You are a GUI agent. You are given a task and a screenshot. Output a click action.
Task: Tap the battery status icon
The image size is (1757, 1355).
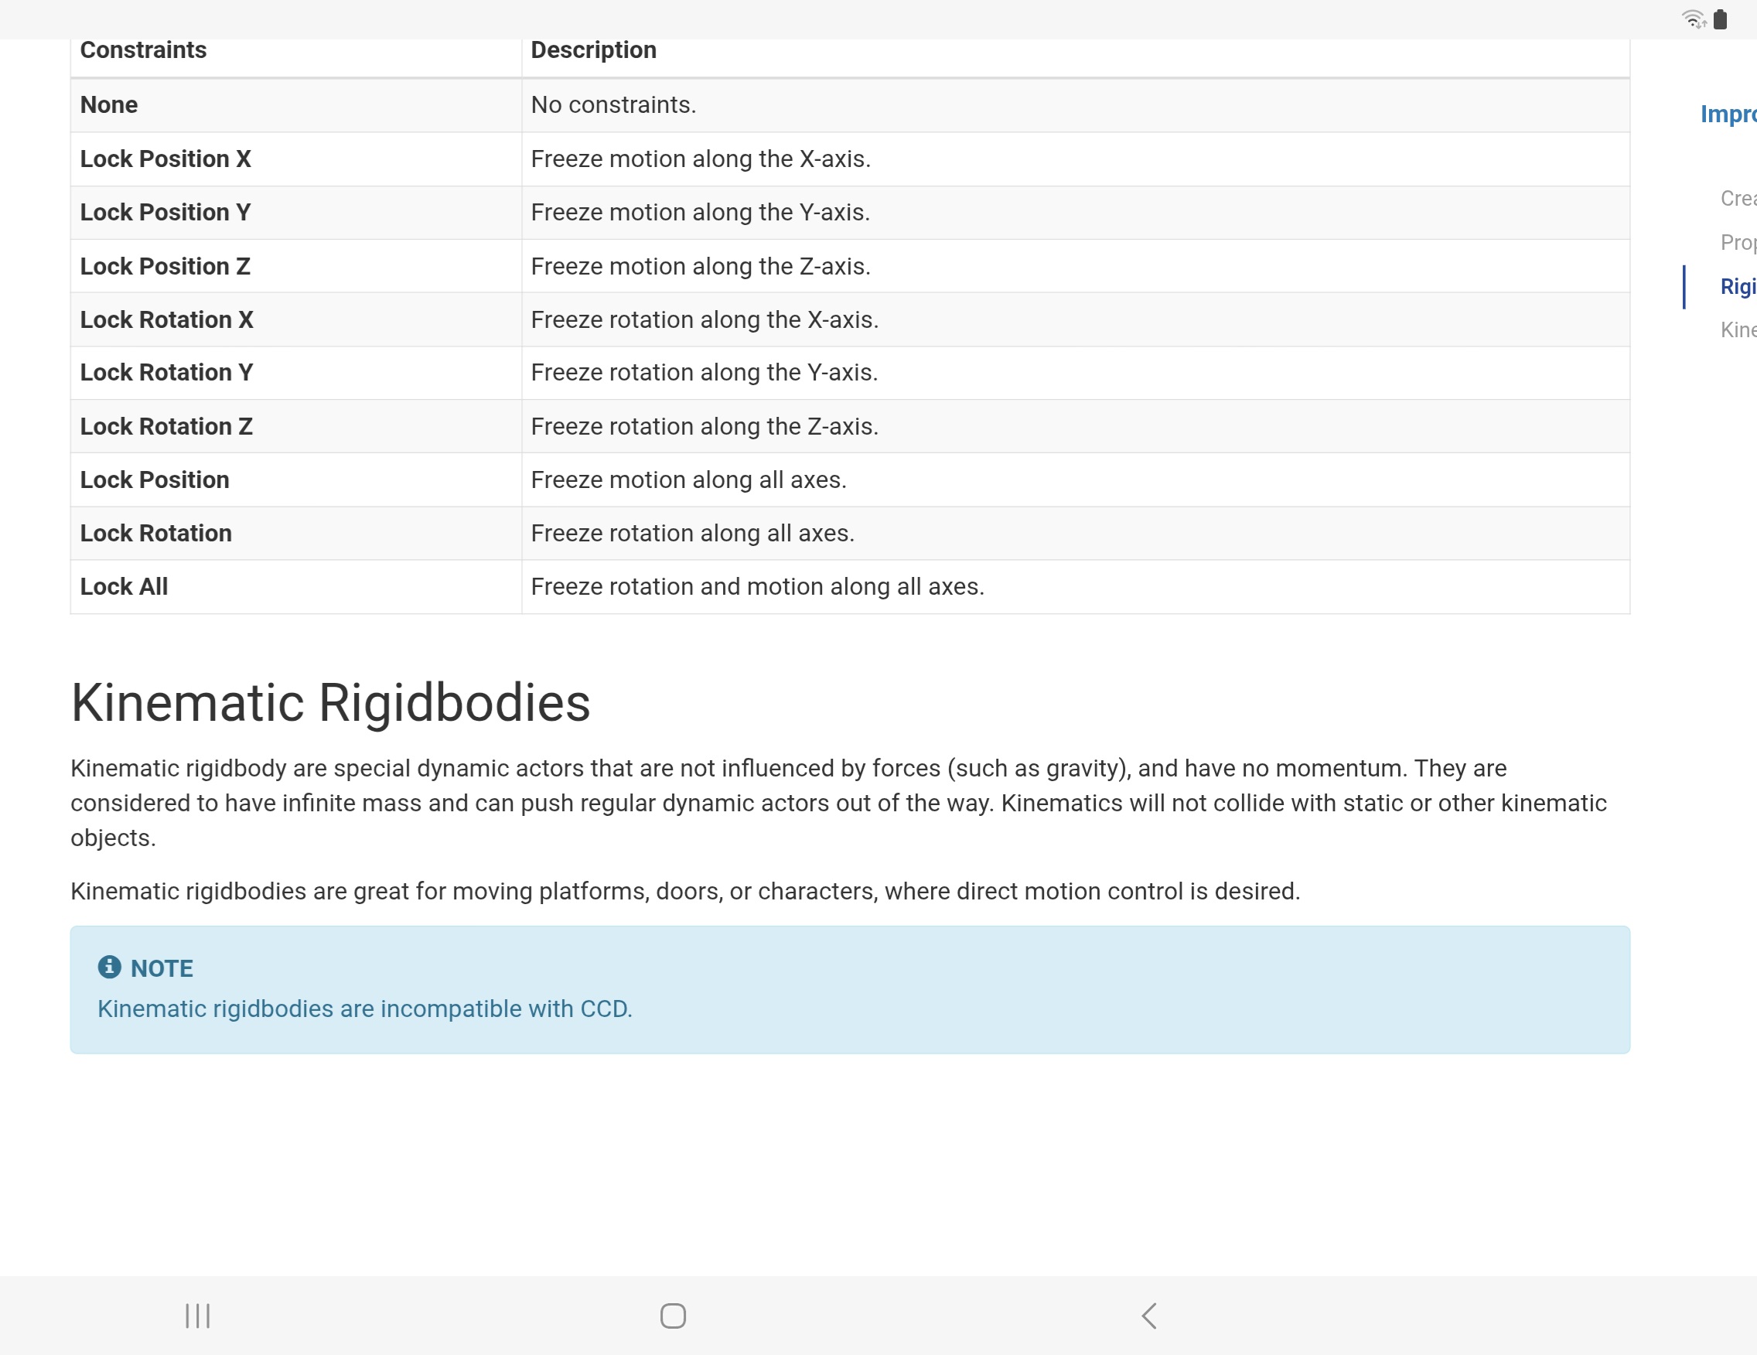1720,19
